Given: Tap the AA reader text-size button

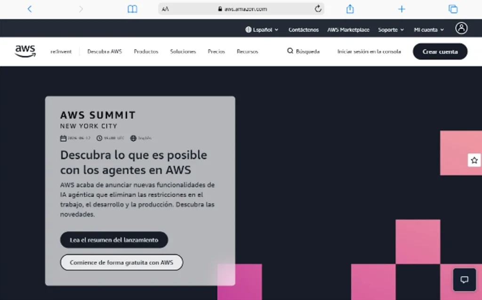Looking at the screenshot, I should tap(165, 9).
